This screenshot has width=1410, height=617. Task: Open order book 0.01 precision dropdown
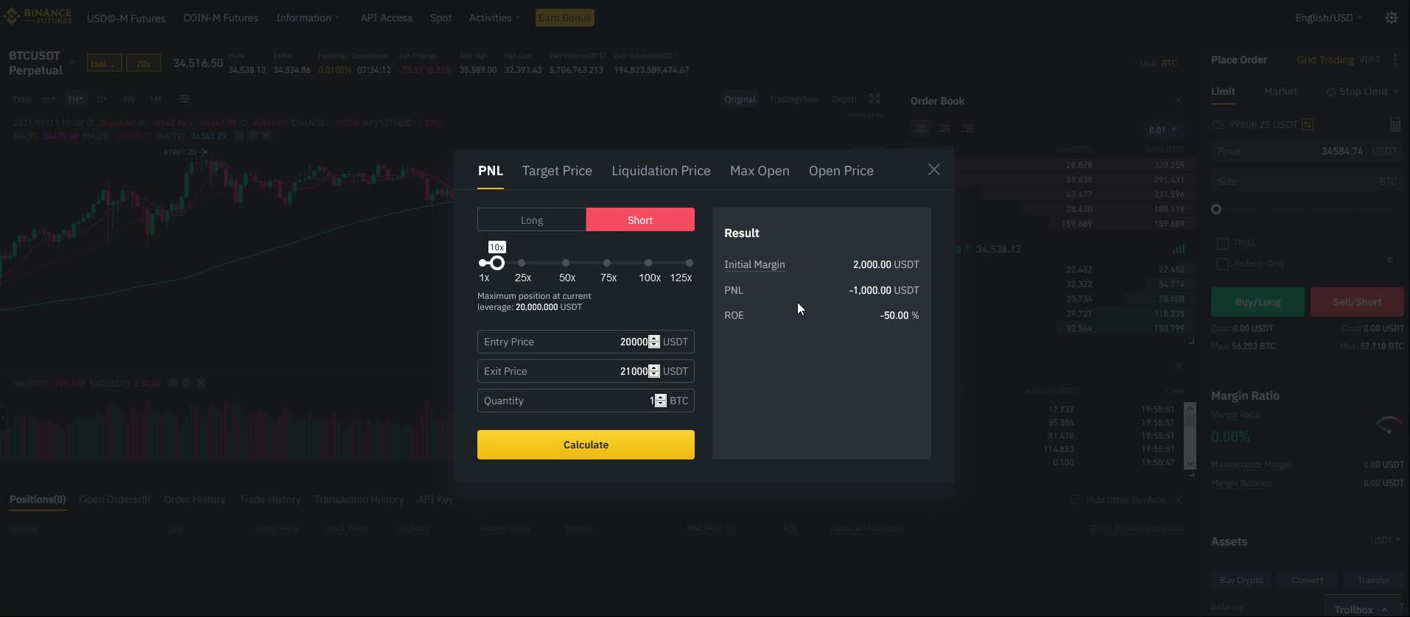(x=1163, y=130)
